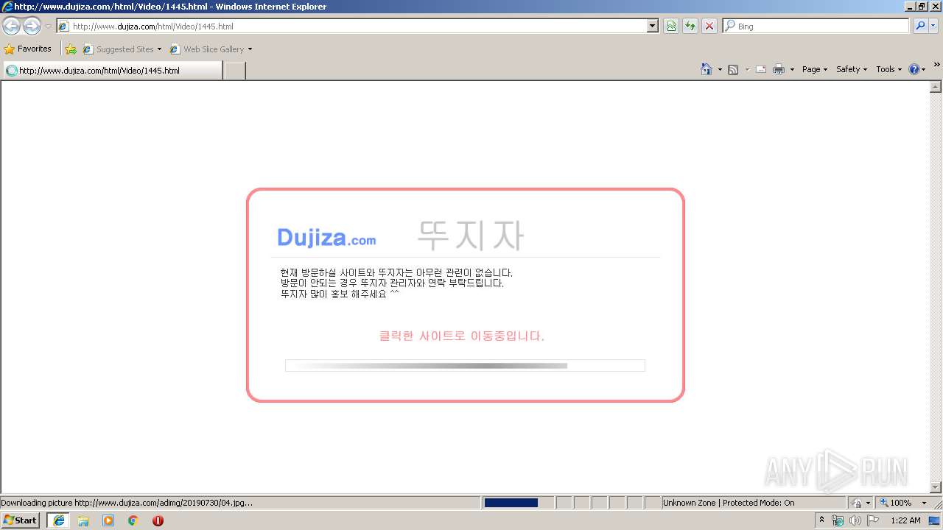Expand the Print dropdown arrow

(x=792, y=69)
